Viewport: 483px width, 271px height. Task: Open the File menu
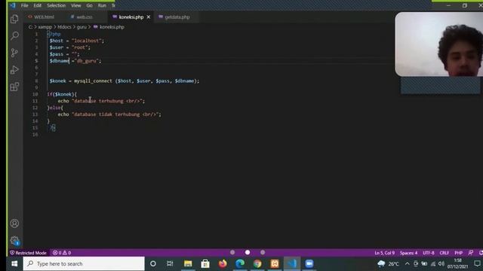[x=25, y=5]
